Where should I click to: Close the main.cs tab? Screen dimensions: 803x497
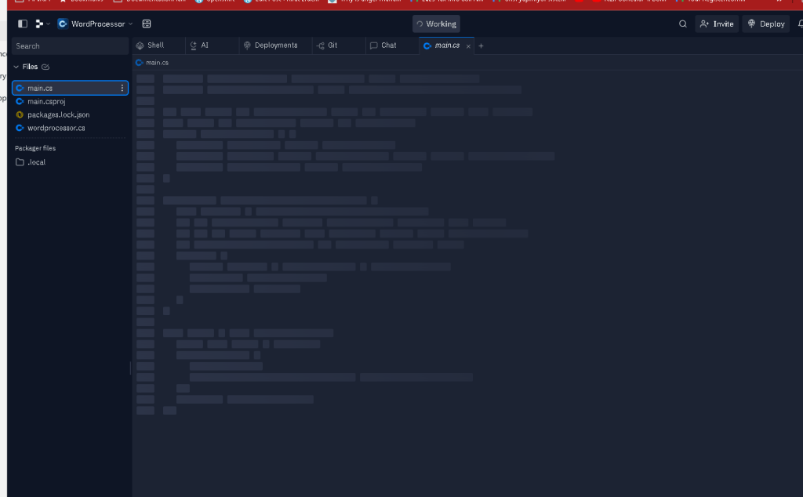point(468,46)
